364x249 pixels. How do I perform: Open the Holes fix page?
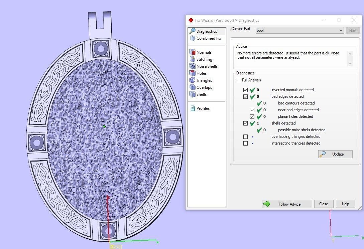[201, 73]
